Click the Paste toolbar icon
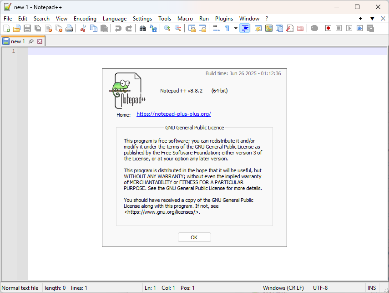This screenshot has width=389, height=293. 104,28
